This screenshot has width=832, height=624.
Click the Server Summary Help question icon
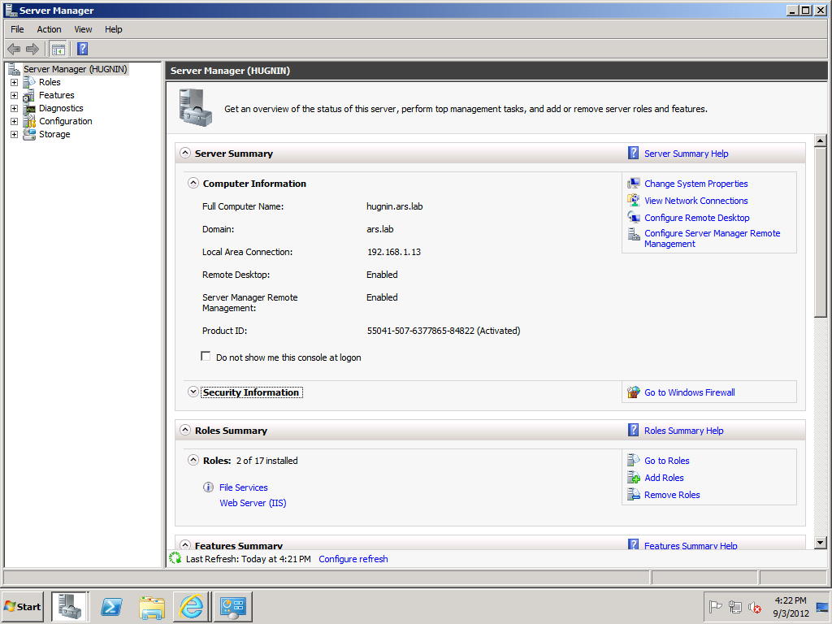click(x=633, y=154)
